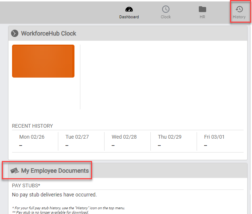This screenshot has width=252, height=214.
Task: Click the HR label text
Action: (202, 17)
